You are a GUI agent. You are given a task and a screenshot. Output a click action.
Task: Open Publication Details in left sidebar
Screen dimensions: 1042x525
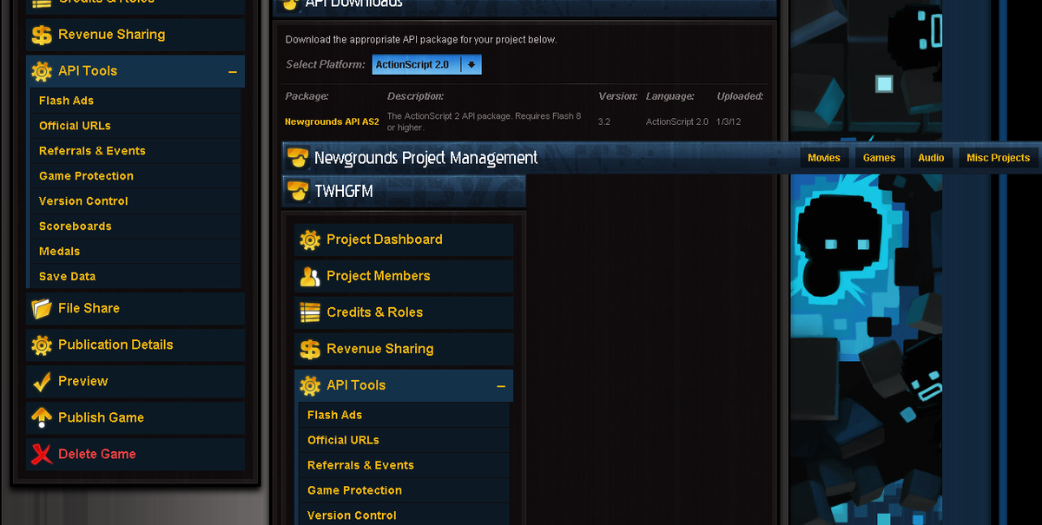click(135, 345)
